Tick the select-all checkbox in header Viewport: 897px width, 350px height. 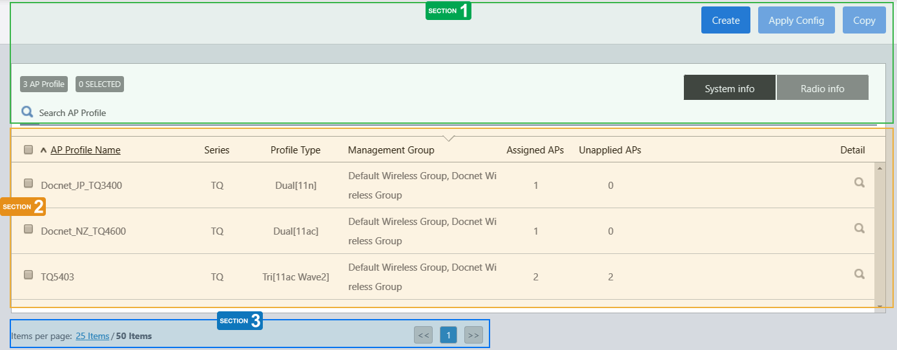point(28,150)
